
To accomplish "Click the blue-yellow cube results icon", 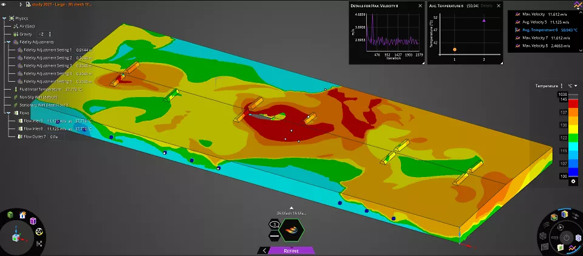I will pyautogui.click(x=565, y=214).
